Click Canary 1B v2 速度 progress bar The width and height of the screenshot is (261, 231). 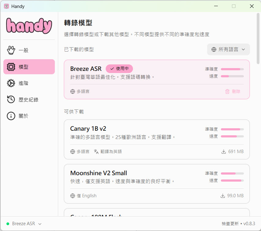tap(232, 136)
